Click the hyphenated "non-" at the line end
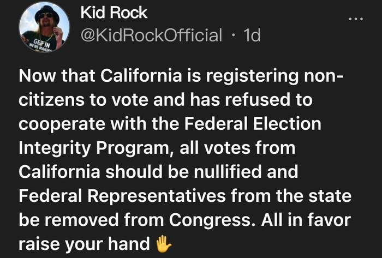Image resolution: width=382 pixels, height=258 pixels. (325, 77)
